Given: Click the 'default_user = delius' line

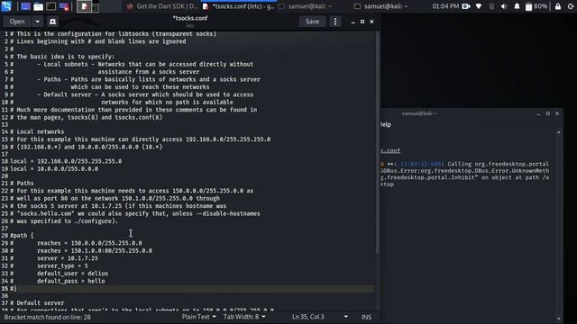Looking at the screenshot, I should [x=72, y=274].
